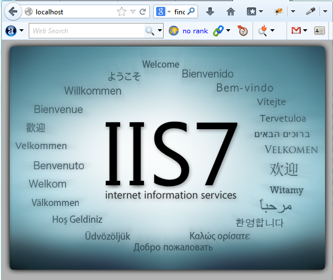
Task: Click the 'Witamy' text
Action: coord(286,190)
